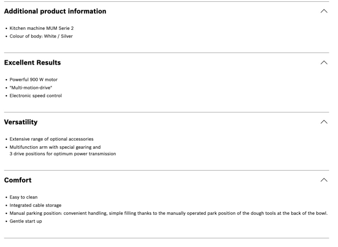Click the Kitchen machine MUM Serie 2 text
This screenshot has width=338, height=247.
coord(42,28)
